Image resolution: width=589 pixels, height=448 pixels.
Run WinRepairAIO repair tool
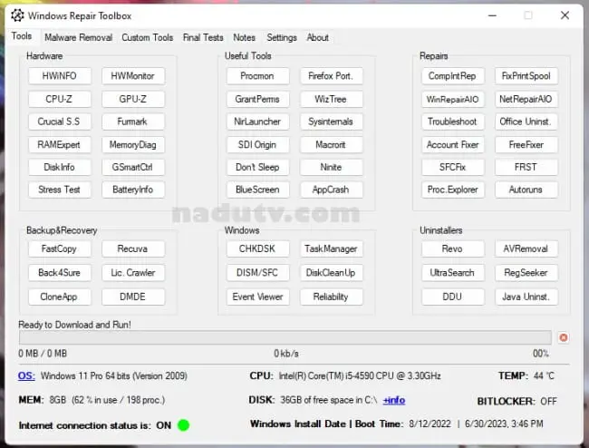click(453, 99)
